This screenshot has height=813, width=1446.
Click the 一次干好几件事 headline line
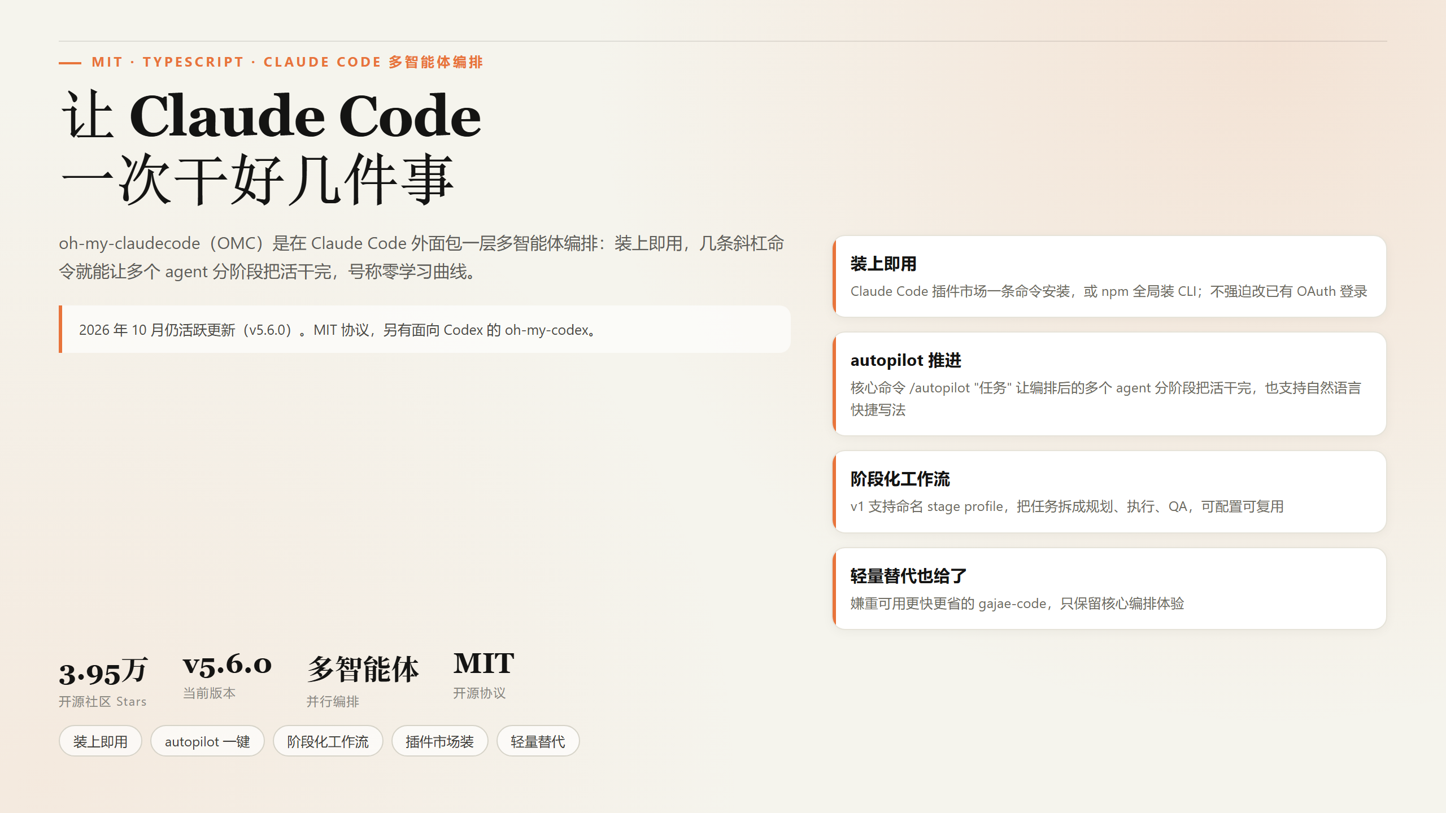click(x=258, y=180)
